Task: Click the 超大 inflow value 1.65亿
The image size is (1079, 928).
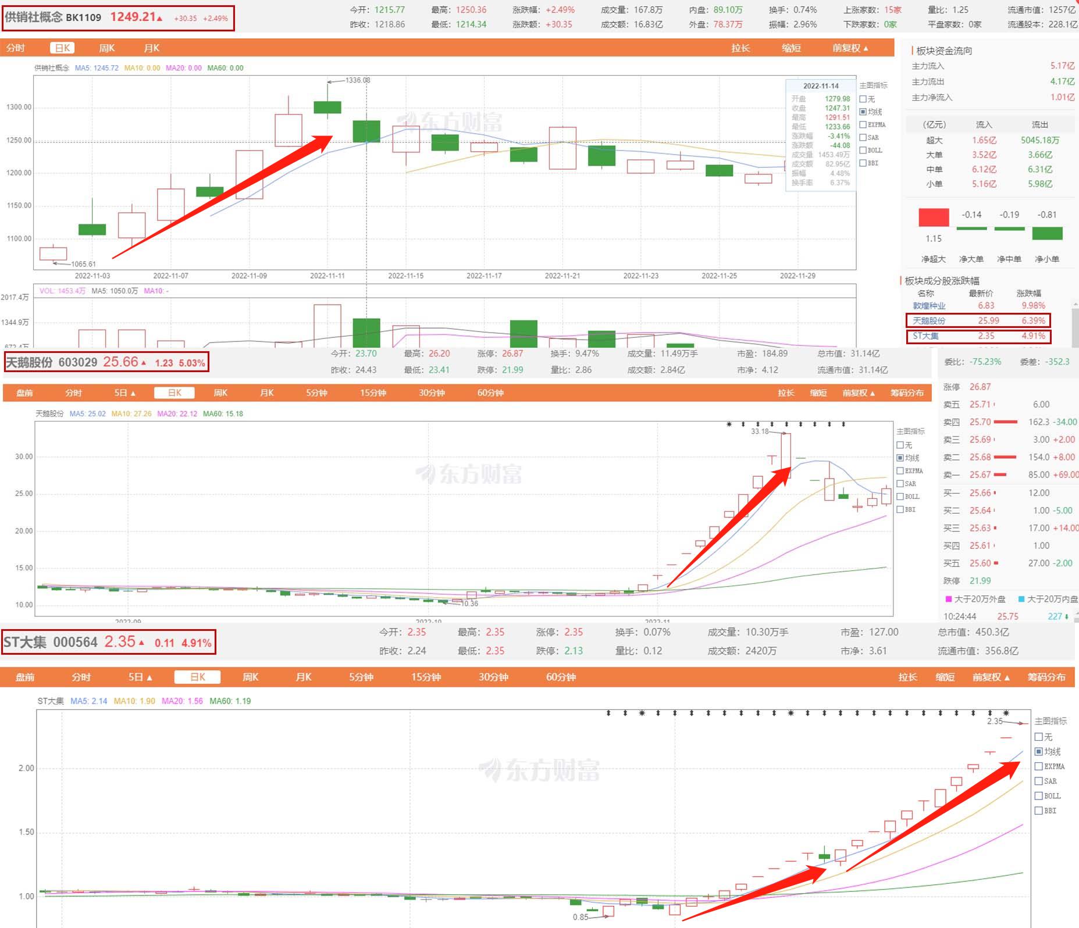Action: (984, 141)
